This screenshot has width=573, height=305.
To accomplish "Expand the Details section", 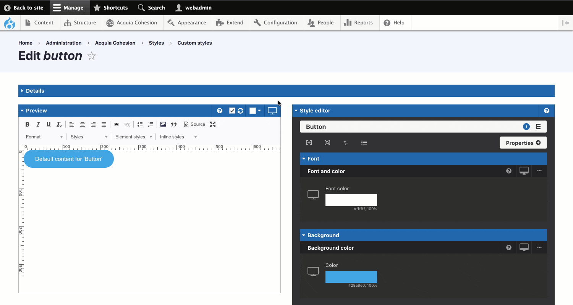I will (35, 91).
